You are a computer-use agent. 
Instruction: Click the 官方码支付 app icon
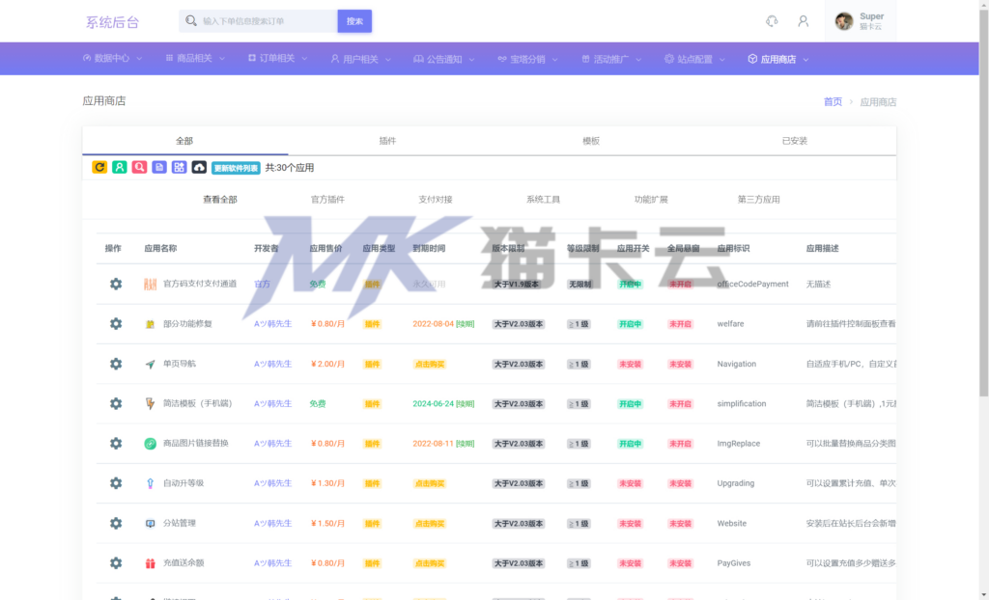[x=150, y=285]
